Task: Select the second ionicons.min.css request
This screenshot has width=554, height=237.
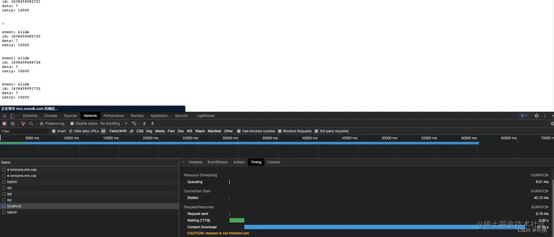Action: (x=89, y=176)
